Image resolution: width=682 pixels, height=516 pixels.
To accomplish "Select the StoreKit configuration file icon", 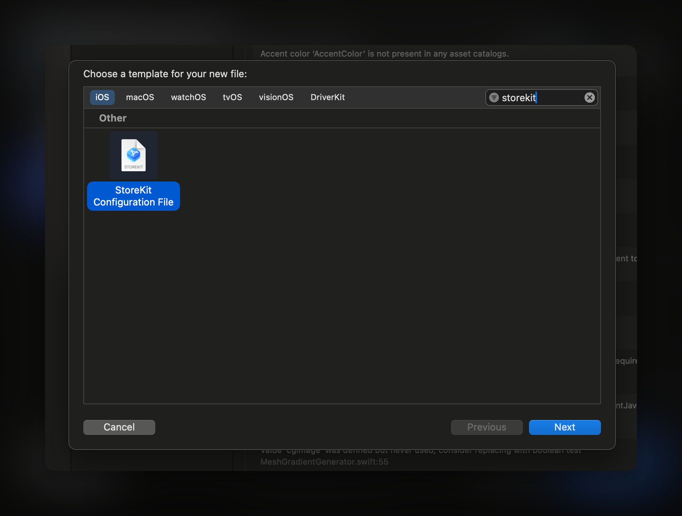I will pyautogui.click(x=133, y=155).
